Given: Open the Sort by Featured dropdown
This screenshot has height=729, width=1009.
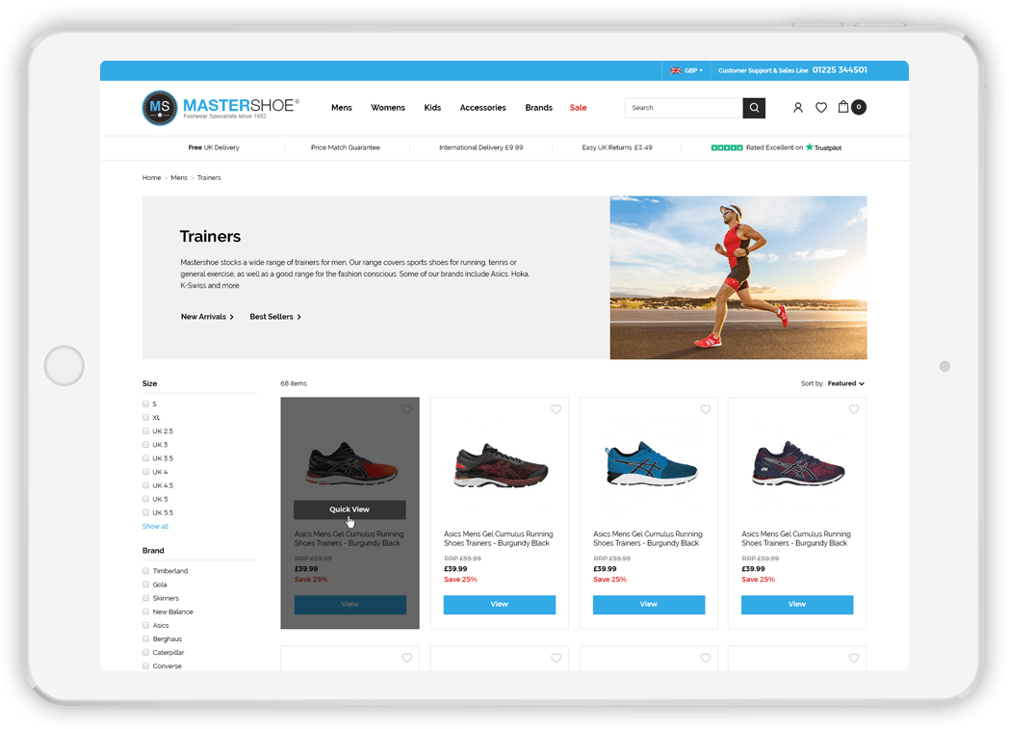Looking at the screenshot, I should 845,383.
